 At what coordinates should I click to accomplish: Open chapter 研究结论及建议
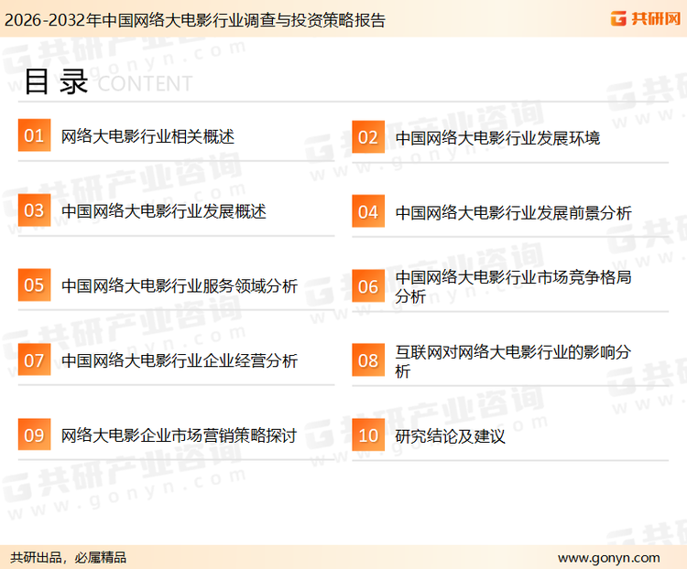pyautogui.click(x=451, y=436)
